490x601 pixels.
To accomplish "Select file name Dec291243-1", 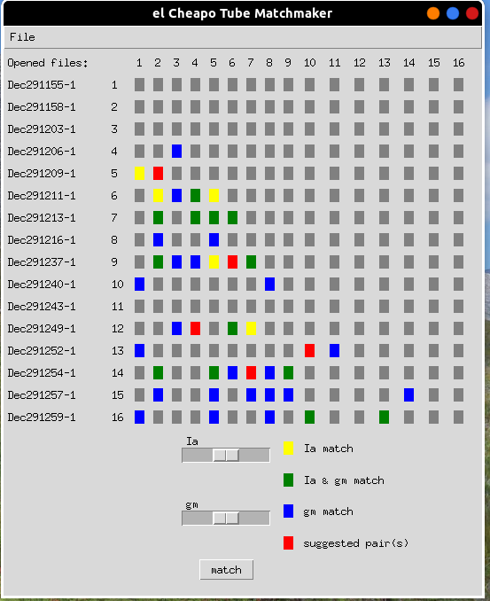I will 42,306.
